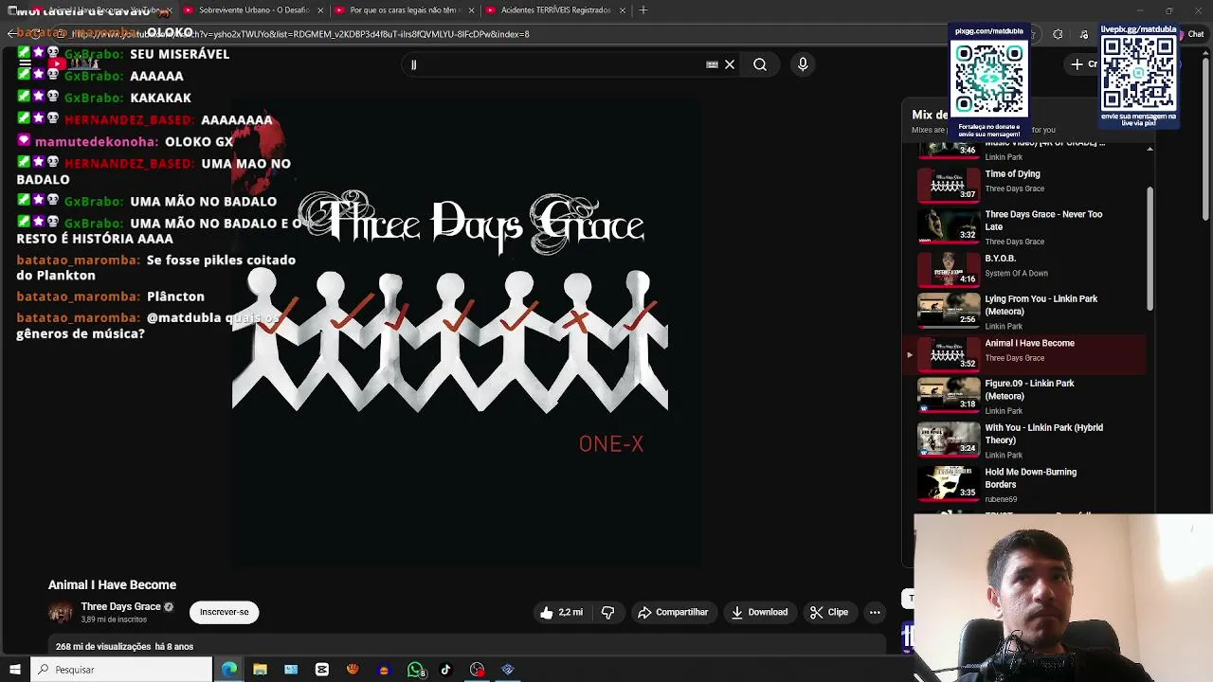Click the browser back arrow
The width and height of the screenshot is (1213, 682).
click(10, 33)
